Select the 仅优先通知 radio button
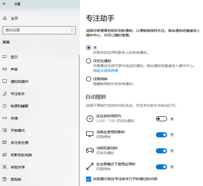The width and height of the screenshot is (203, 186). point(89,61)
